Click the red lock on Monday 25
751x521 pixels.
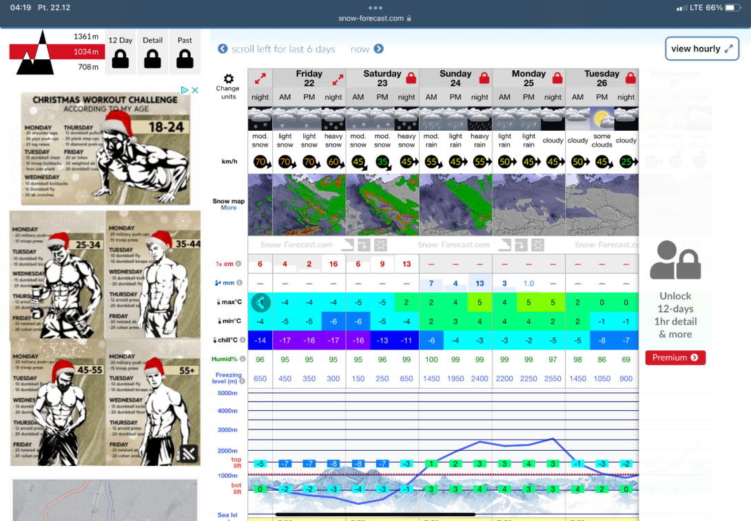(557, 78)
